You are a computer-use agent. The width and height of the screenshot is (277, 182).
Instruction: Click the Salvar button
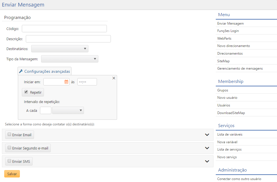12,174
